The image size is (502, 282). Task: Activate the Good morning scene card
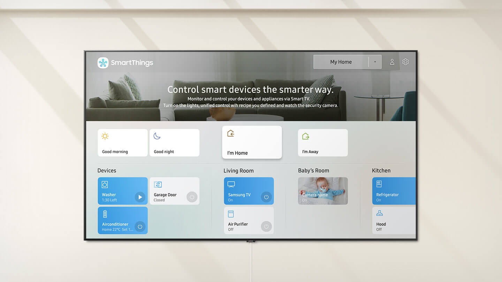[123, 143]
